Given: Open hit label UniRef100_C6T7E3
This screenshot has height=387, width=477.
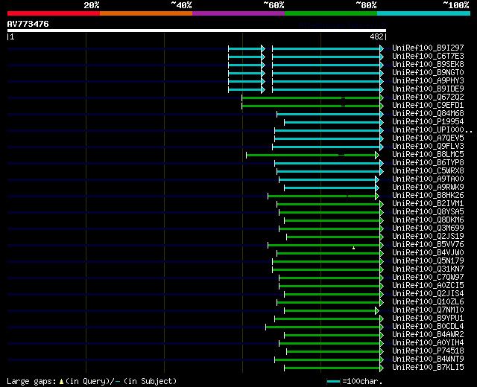Looking at the screenshot, I should (428, 57).
